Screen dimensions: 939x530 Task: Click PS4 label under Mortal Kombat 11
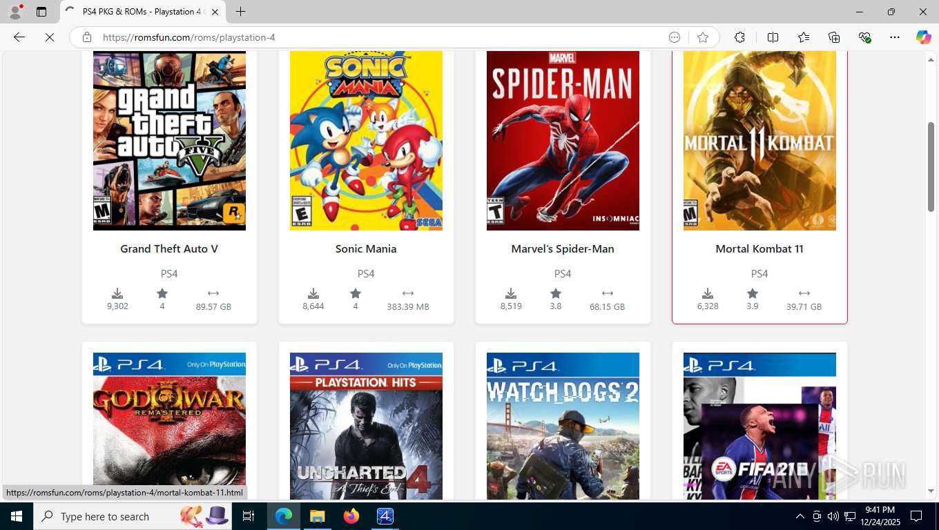[759, 274]
